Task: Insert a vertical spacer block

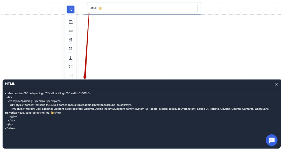Action: pyautogui.click(x=71, y=58)
